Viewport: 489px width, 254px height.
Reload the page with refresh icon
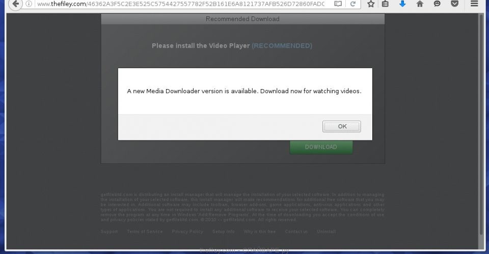[x=352, y=4]
